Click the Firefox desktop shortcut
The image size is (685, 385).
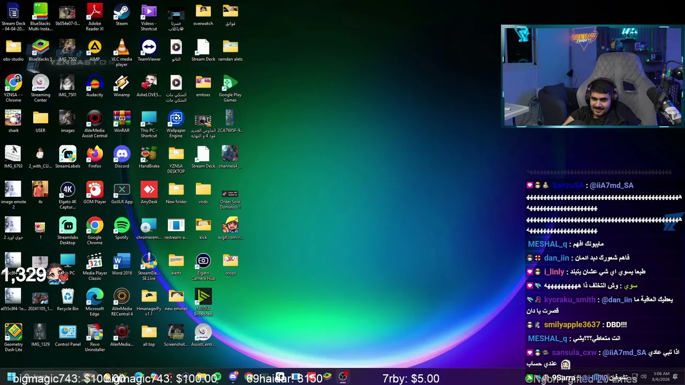95,158
